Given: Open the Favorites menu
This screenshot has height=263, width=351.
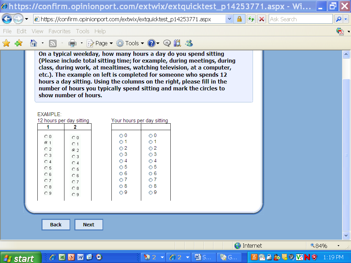Looking at the screenshot, I should pyautogui.click(x=59, y=31).
